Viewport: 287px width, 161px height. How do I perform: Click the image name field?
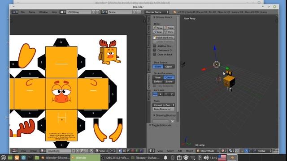coord(59,151)
